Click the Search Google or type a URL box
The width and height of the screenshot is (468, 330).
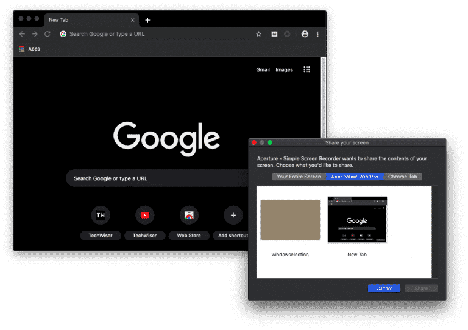(x=157, y=178)
